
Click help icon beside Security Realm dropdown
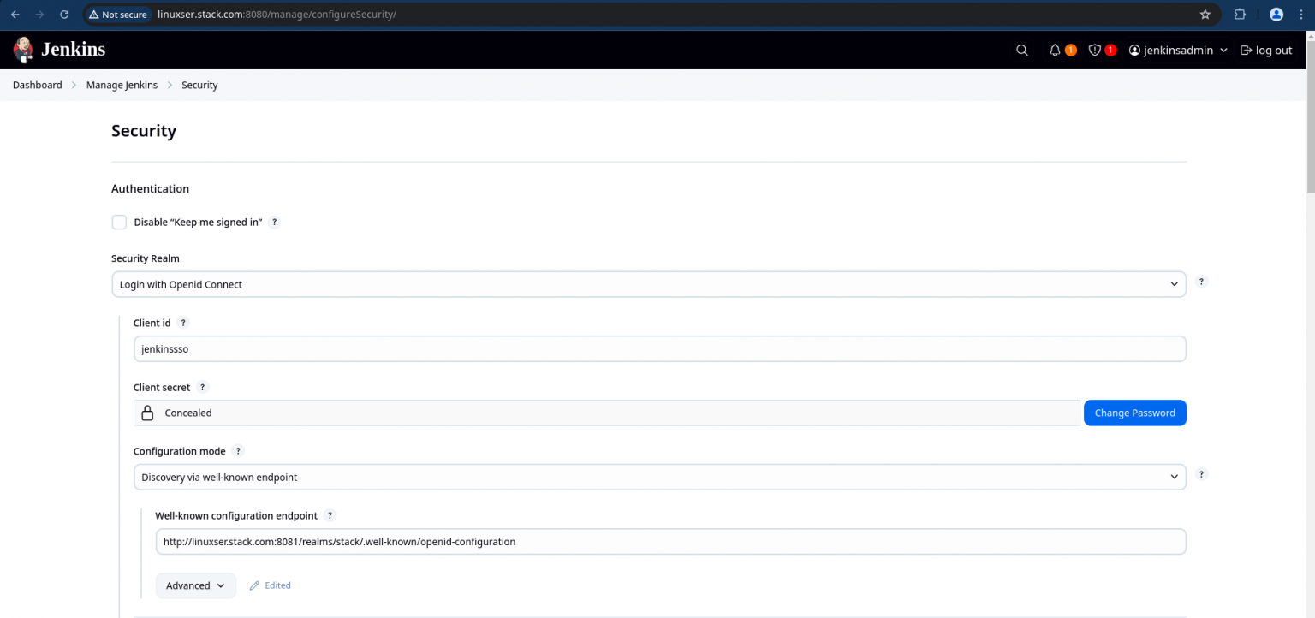(x=1201, y=282)
